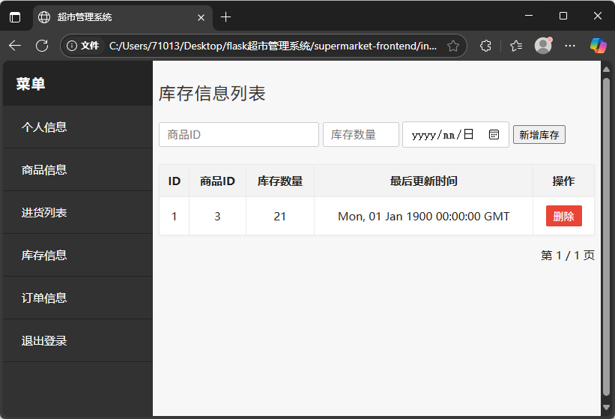Open the browser extensions icon

[485, 46]
